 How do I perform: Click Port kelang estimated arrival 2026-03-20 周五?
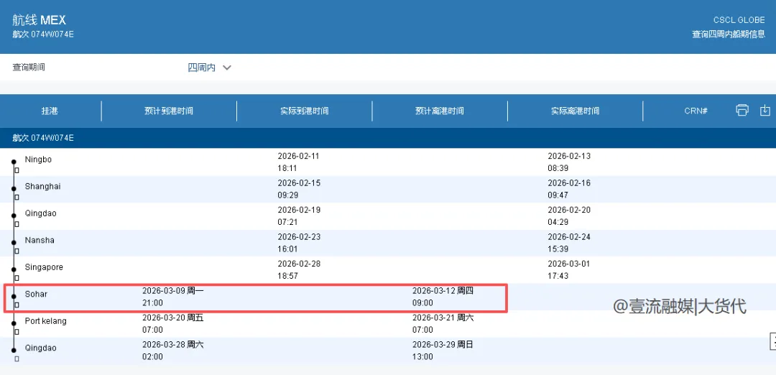click(172, 318)
